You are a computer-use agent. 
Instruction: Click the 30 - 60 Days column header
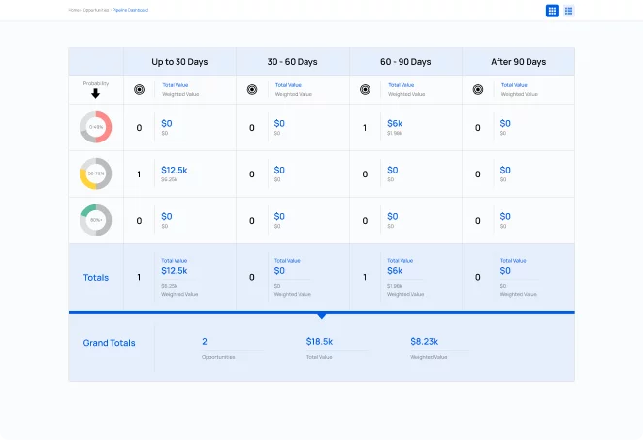pyautogui.click(x=292, y=62)
